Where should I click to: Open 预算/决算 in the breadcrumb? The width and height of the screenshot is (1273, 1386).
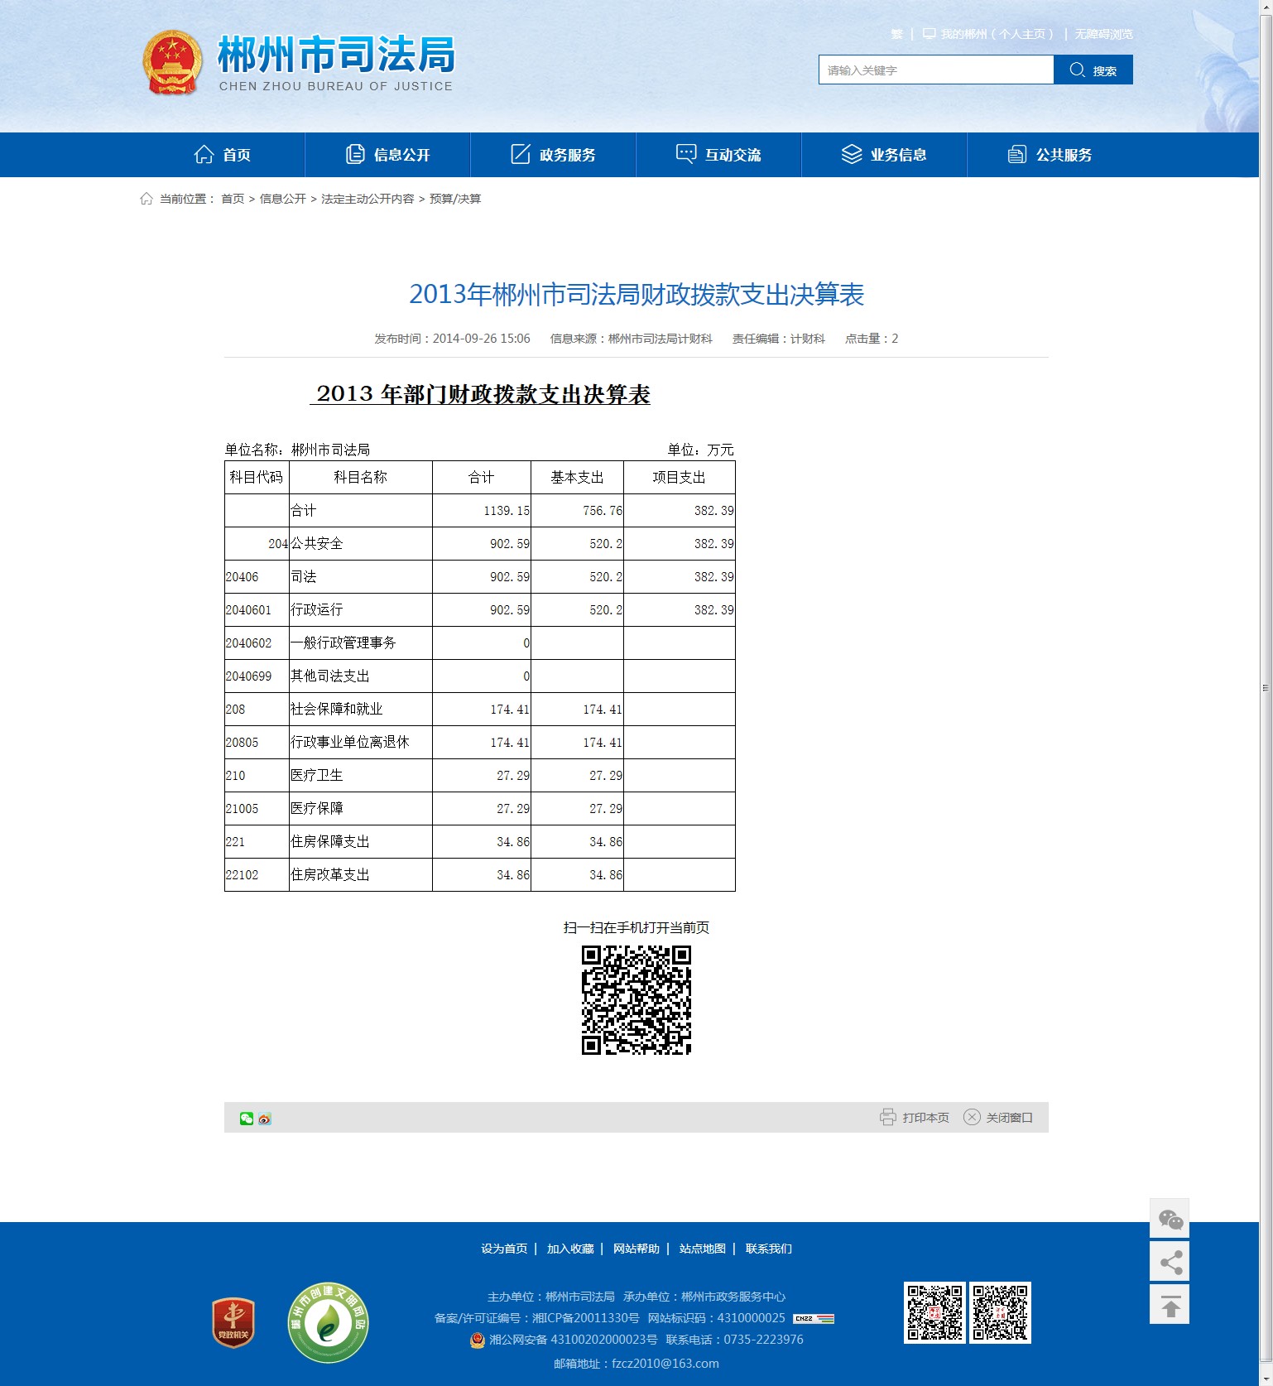click(x=455, y=199)
